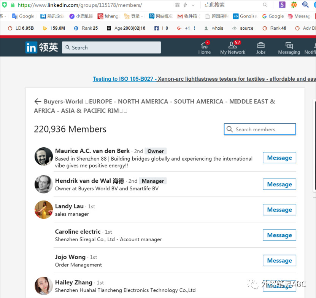Viewport: 316px width, 298px height.
Task: Open the second Google bookmark with G logo
Action: click(273, 16)
